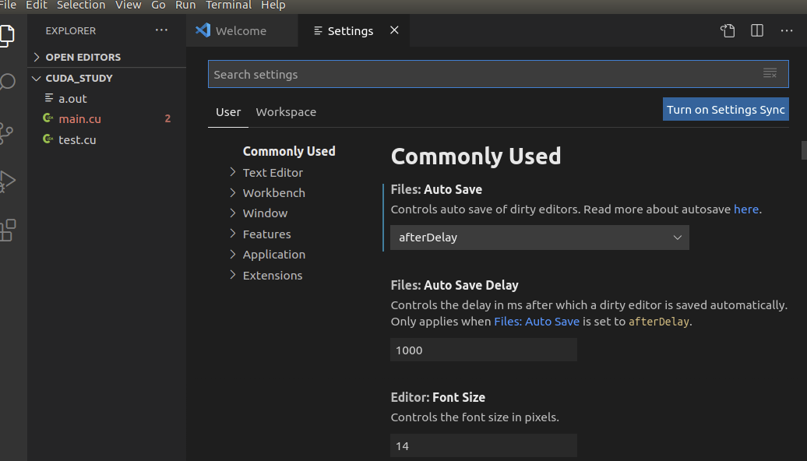
Task: Open Explorer section more actions ellipsis
Action: click(161, 30)
